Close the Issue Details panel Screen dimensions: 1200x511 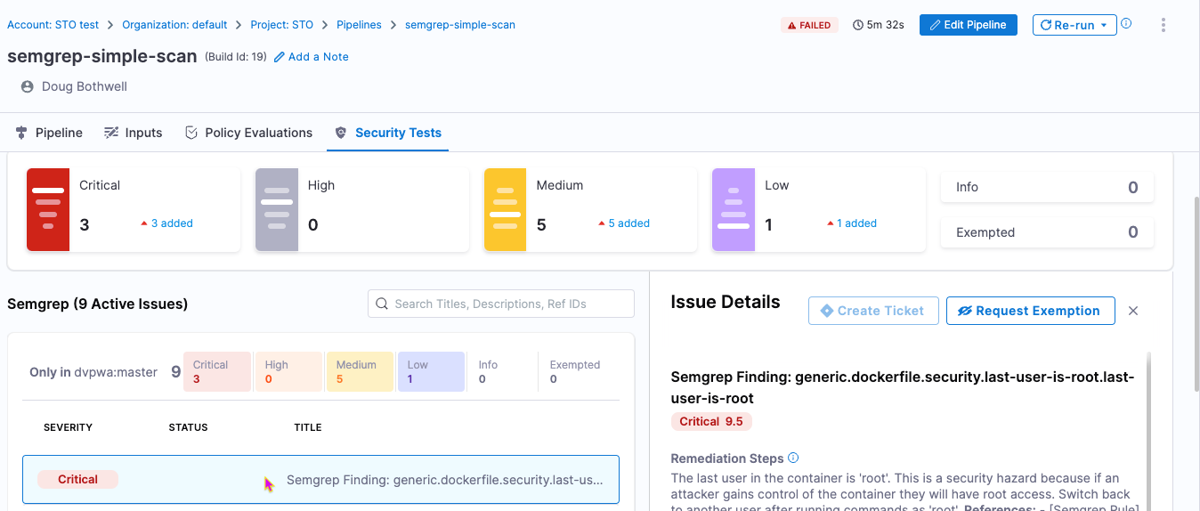1133,311
